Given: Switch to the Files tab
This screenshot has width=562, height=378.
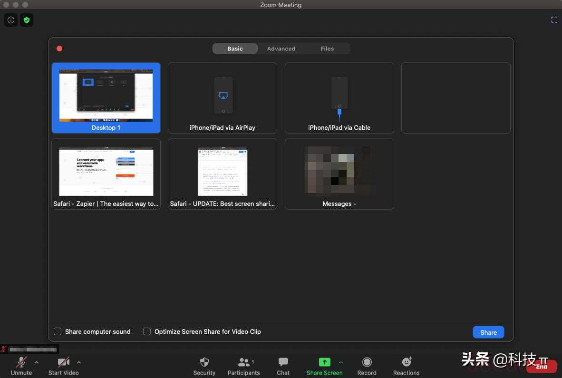Looking at the screenshot, I should (x=327, y=48).
